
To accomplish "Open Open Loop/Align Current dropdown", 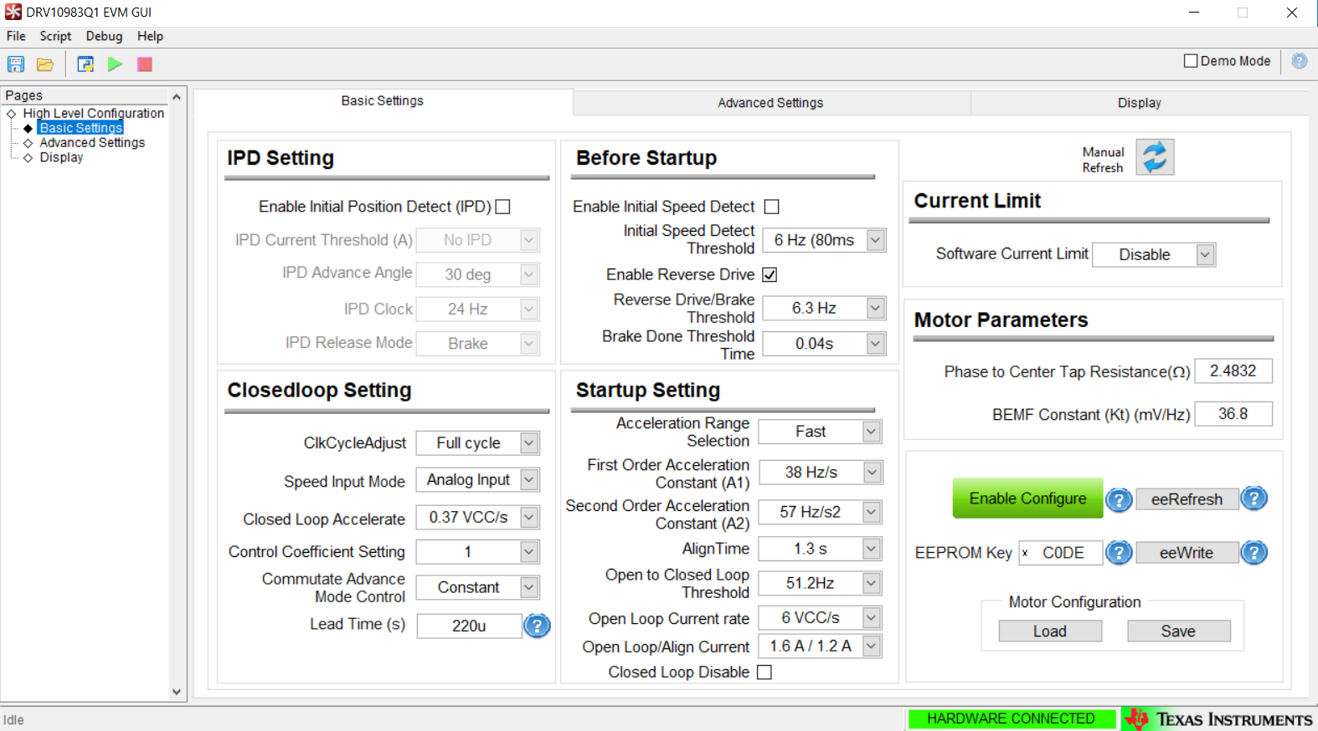I will 820,647.
